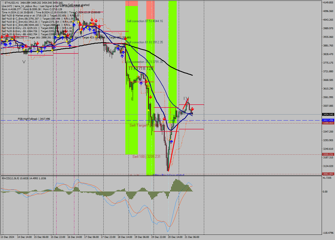Select the 3417.496 blue price tag
This screenshot has height=240, width=335.
328,120
